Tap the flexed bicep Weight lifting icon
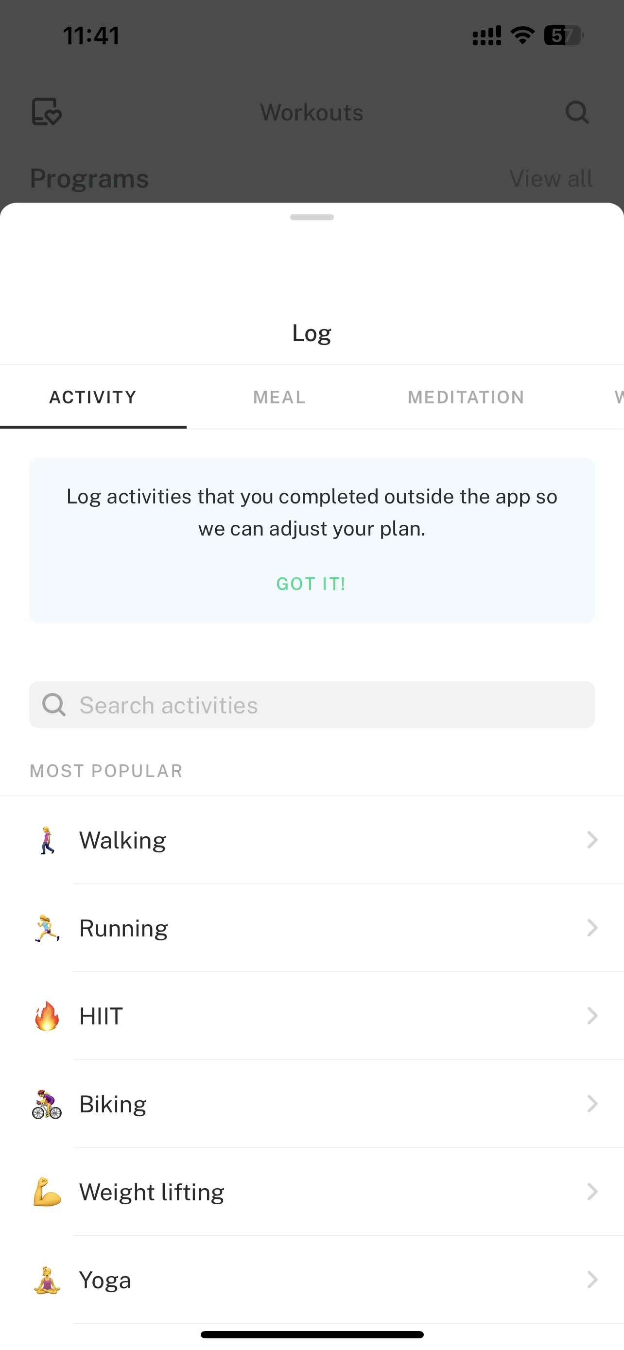 pyautogui.click(x=47, y=1192)
